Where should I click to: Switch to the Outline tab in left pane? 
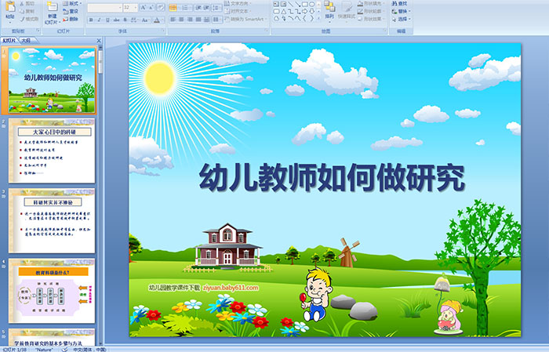[26, 41]
